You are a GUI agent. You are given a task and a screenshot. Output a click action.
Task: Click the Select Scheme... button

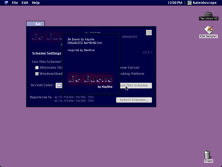click(134, 100)
